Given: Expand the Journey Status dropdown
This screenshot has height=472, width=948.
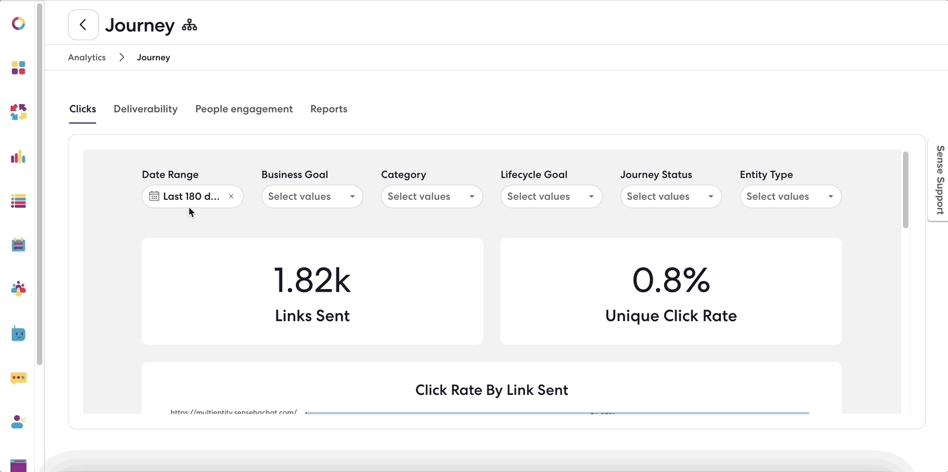Looking at the screenshot, I should click(x=671, y=196).
